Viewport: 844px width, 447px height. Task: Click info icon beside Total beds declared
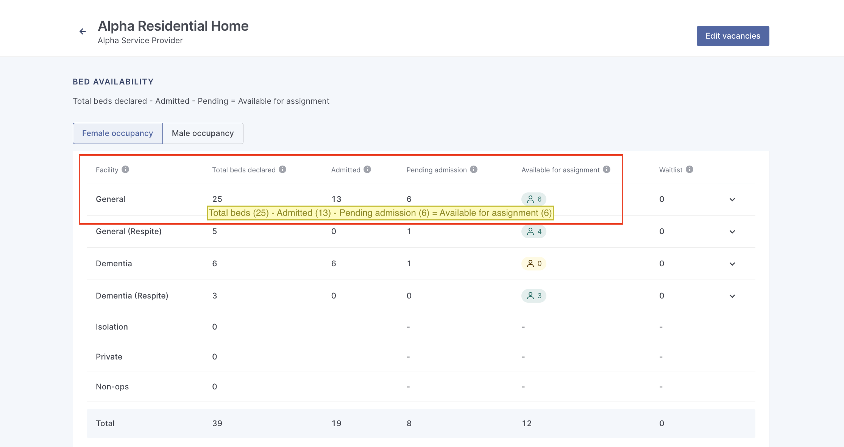pyautogui.click(x=282, y=170)
